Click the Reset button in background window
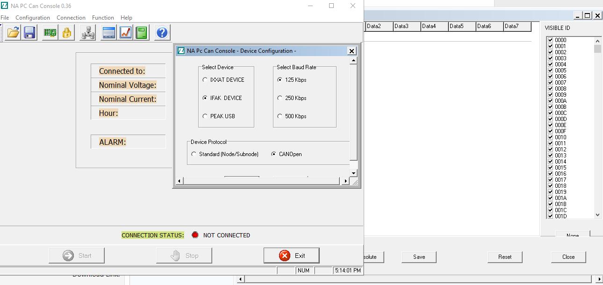This screenshot has height=285, width=603. (x=505, y=257)
